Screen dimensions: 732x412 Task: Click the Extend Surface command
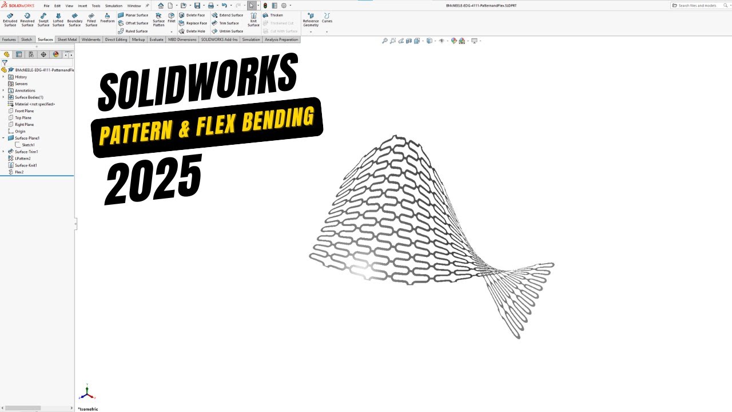click(x=227, y=15)
